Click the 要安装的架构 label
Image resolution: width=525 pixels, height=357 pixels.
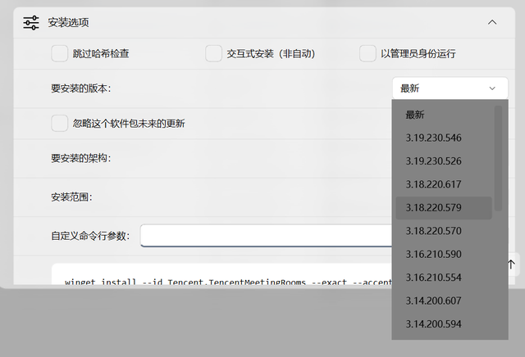(x=80, y=158)
